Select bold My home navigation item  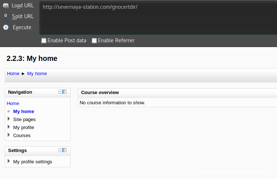[23, 111]
